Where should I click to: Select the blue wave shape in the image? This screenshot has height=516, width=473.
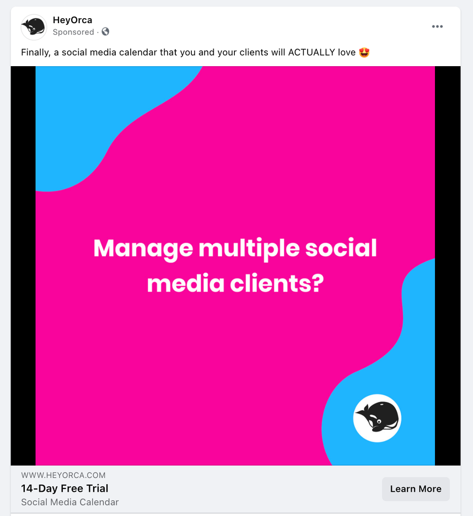(83, 121)
